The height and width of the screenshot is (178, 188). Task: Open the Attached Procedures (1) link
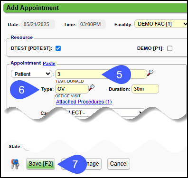click(84, 102)
